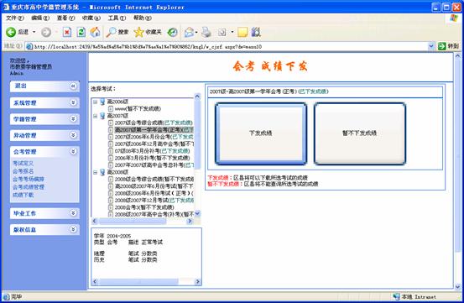Expand the 异动管理 sidebar panel chevron
This screenshot has height=303, width=464.
click(73, 135)
